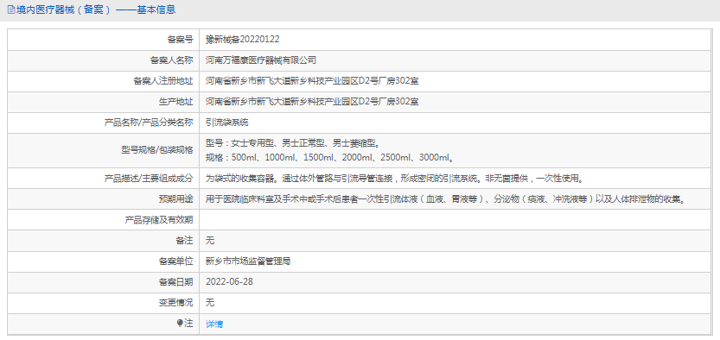Click the 产品描述/主要组成成分 label
This screenshot has height=340, width=720.
pyautogui.click(x=149, y=179)
